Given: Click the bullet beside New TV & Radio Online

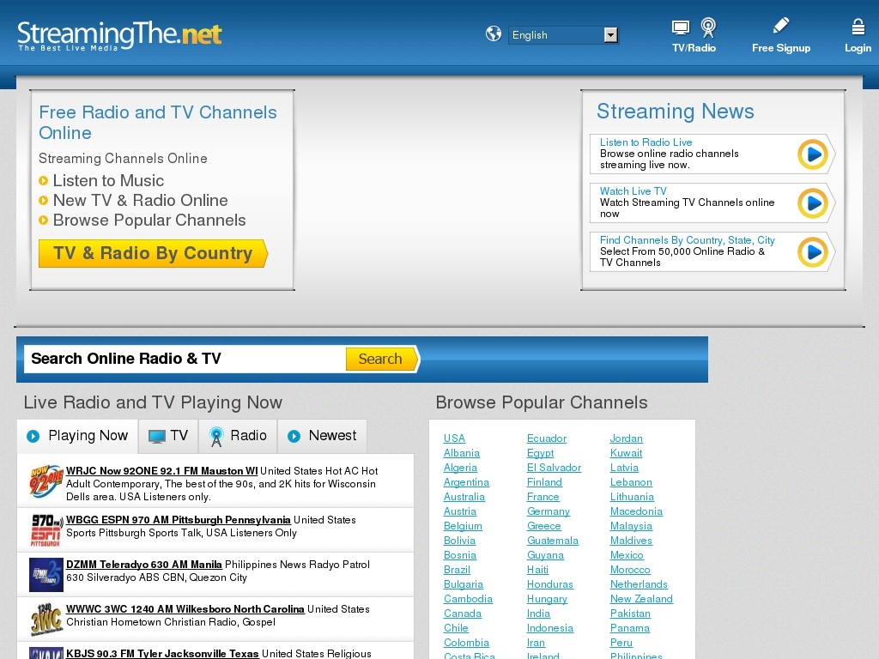Looking at the screenshot, I should 43,200.
